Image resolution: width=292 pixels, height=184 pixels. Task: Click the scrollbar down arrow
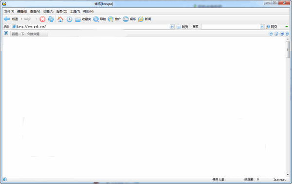[x=288, y=175]
